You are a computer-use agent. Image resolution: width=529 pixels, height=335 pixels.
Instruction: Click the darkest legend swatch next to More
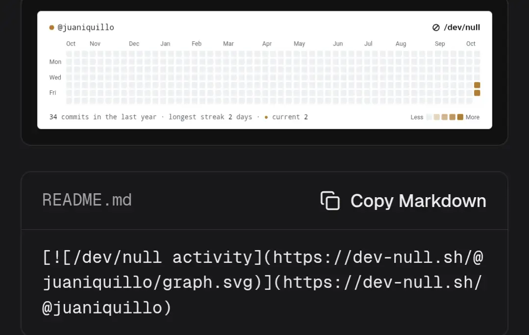(x=460, y=117)
